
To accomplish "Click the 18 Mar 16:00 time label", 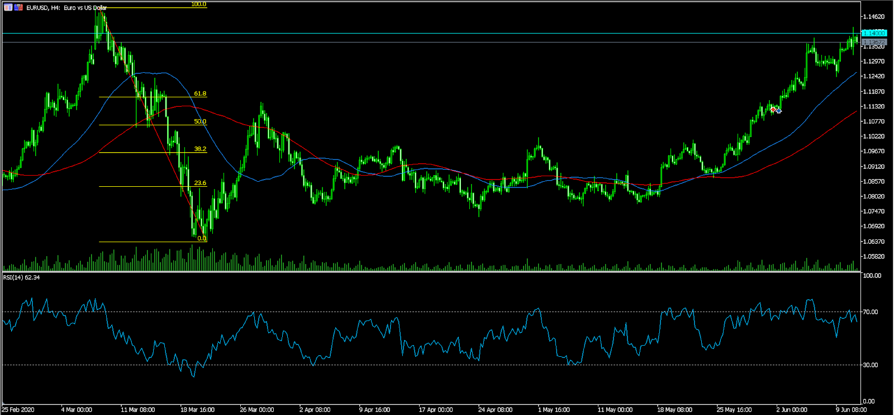I will (x=197, y=410).
